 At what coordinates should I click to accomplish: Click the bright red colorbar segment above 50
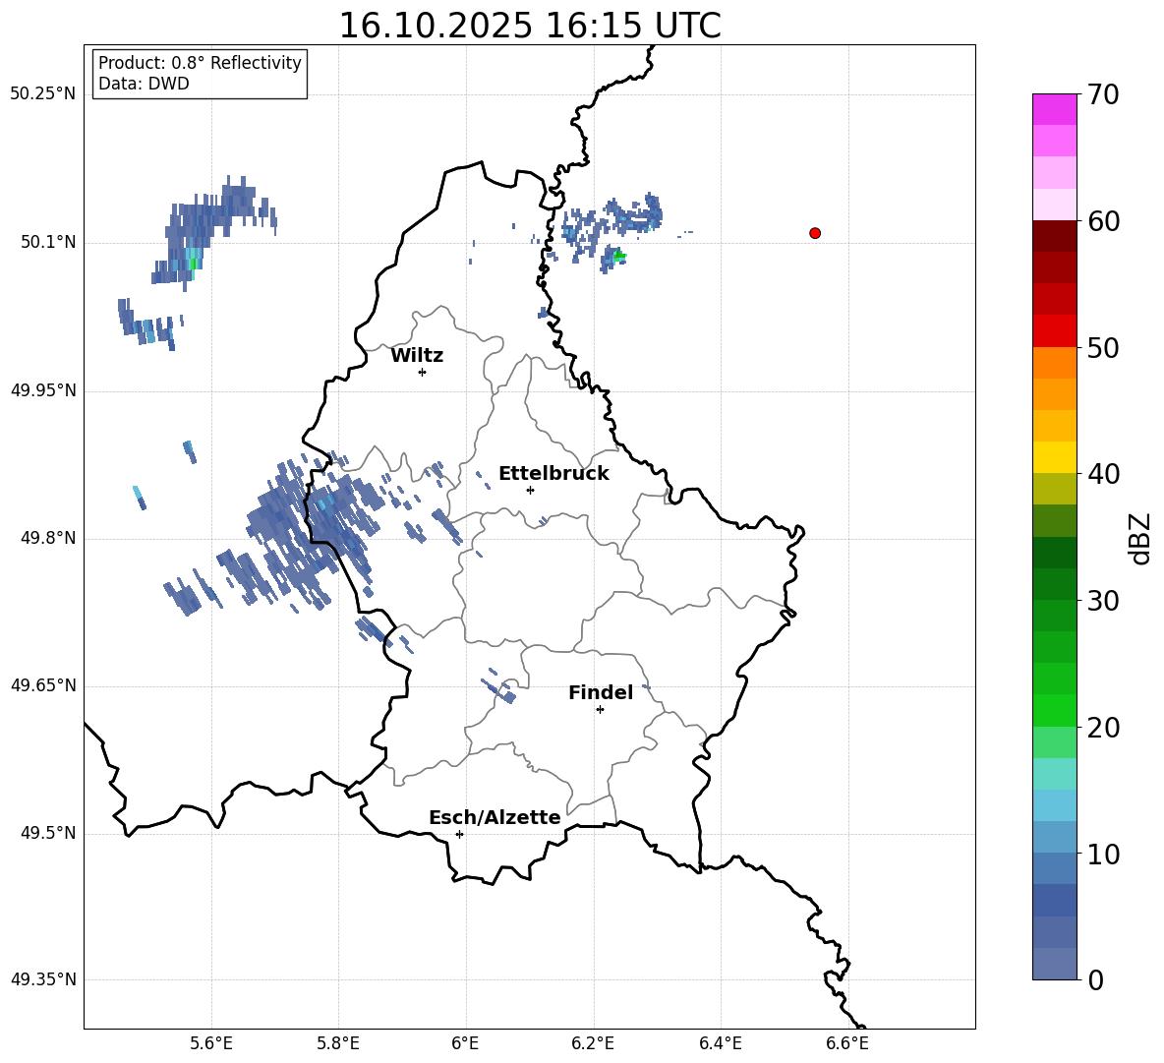coord(1054,331)
